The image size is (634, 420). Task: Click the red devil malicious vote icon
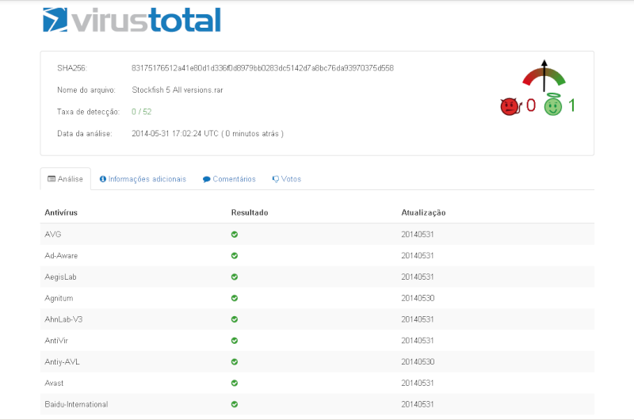tap(510, 106)
